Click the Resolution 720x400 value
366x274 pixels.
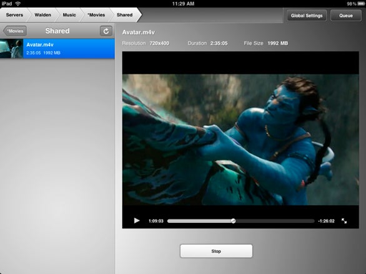coord(159,43)
